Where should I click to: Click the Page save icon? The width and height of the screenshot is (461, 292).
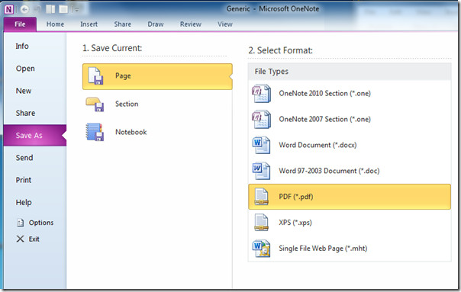pyautogui.click(x=96, y=76)
